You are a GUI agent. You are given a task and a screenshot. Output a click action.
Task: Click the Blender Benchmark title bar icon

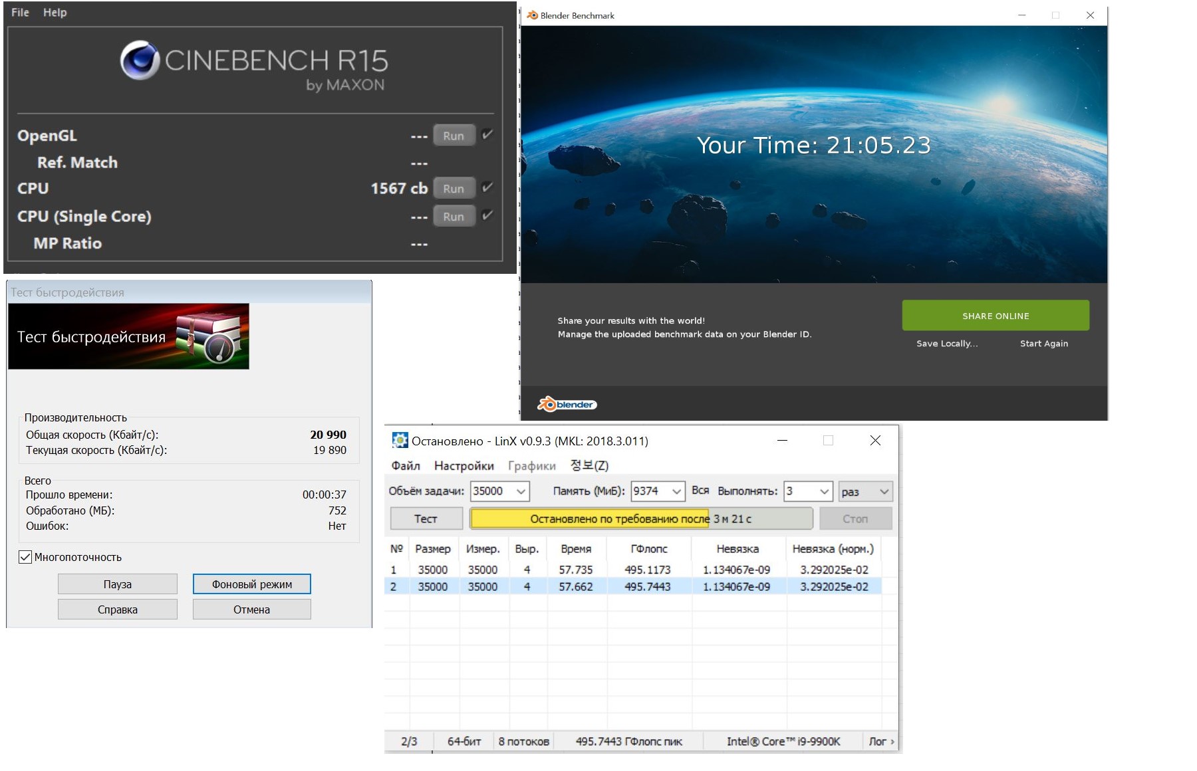click(532, 15)
